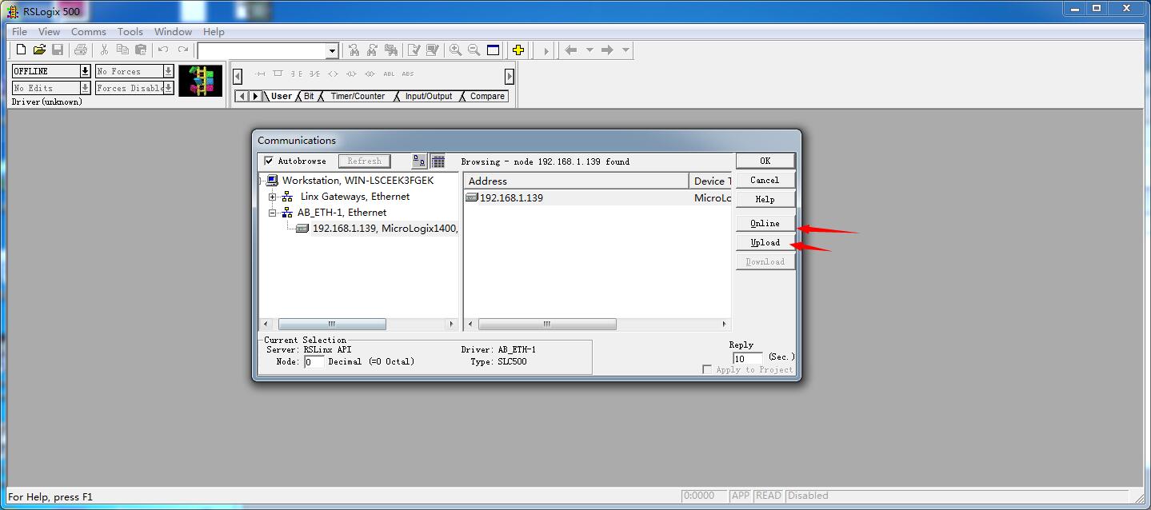Open the View menu
Image resolution: width=1151 pixels, height=510 pixels.
point(49,31)
